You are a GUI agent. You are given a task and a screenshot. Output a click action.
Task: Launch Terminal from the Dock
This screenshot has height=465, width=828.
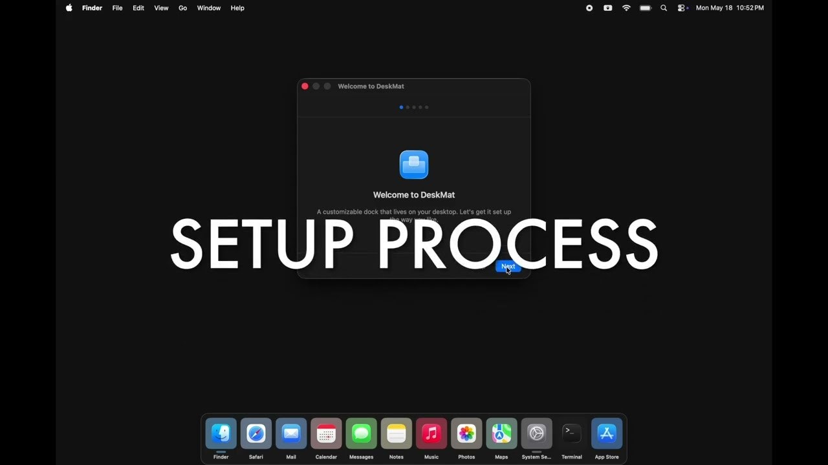(572, 433)
